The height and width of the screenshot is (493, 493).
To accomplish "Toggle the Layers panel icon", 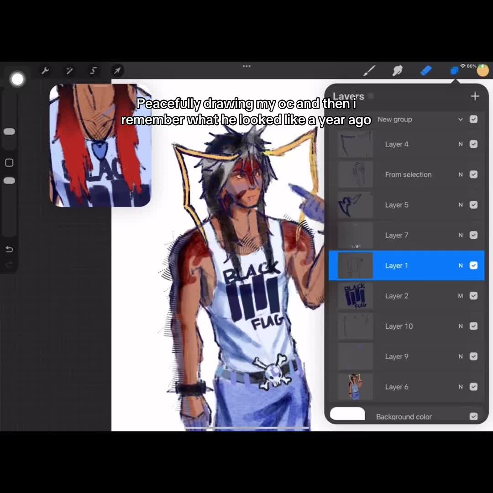I will click(454, 71).
